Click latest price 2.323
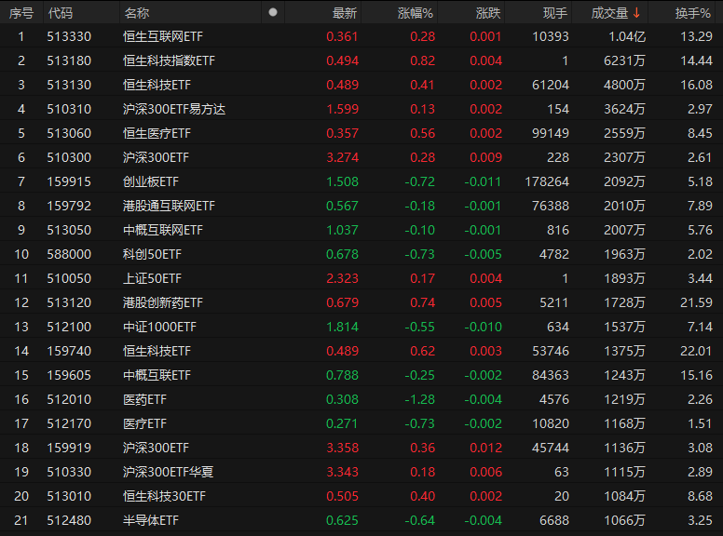This screenshot has width=723, height=536. (342, 278)
